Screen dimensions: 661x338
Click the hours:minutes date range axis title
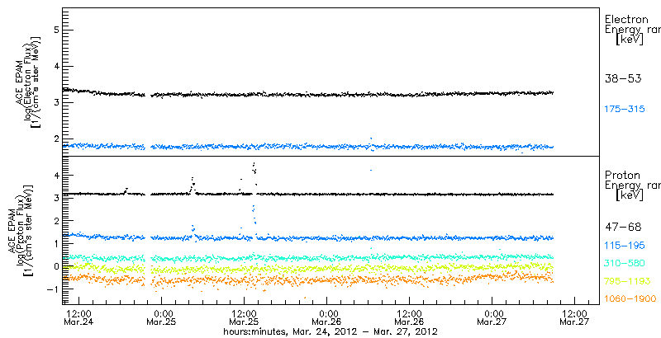(x=330, y=331)
